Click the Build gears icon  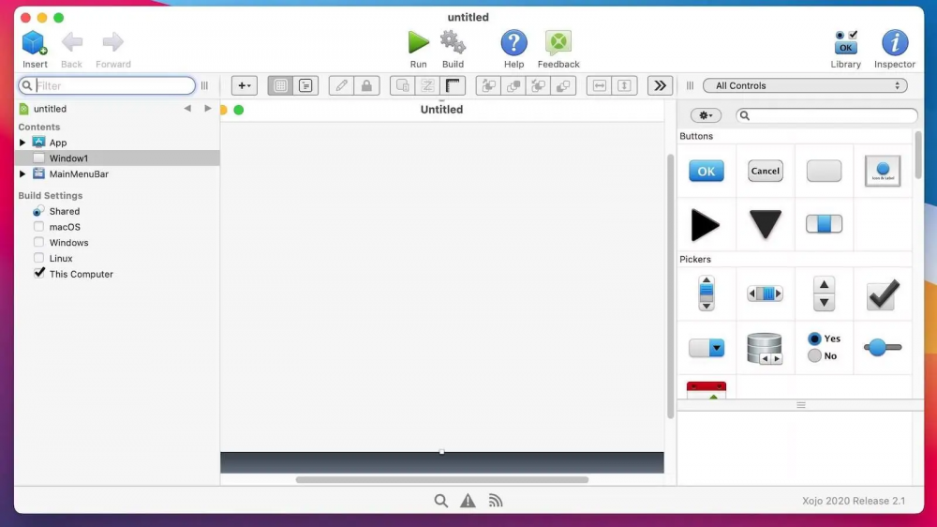point(453,43)
